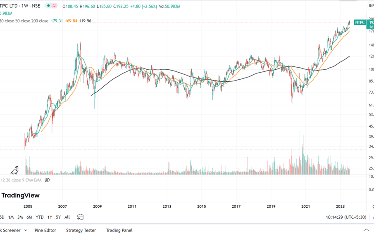Open the Trading Panel tab
This screenshot has width=374, height=236.
pos(119,230)
